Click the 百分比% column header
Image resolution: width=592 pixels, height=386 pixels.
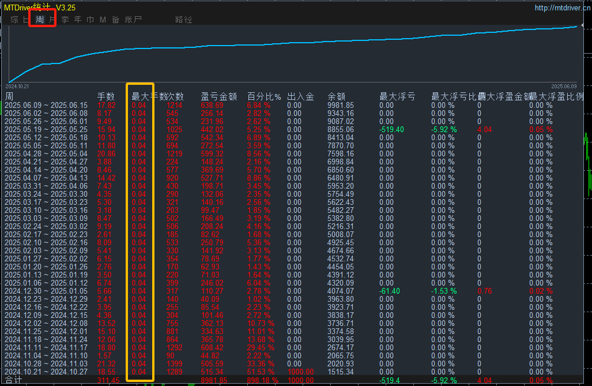pos(264,97)
